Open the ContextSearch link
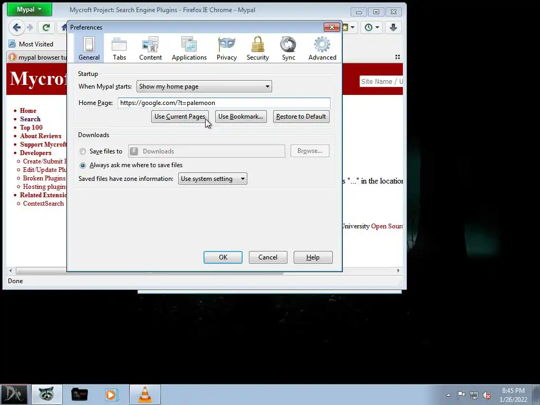Screen dimensions: 540x405 click(x=43, y=204)
